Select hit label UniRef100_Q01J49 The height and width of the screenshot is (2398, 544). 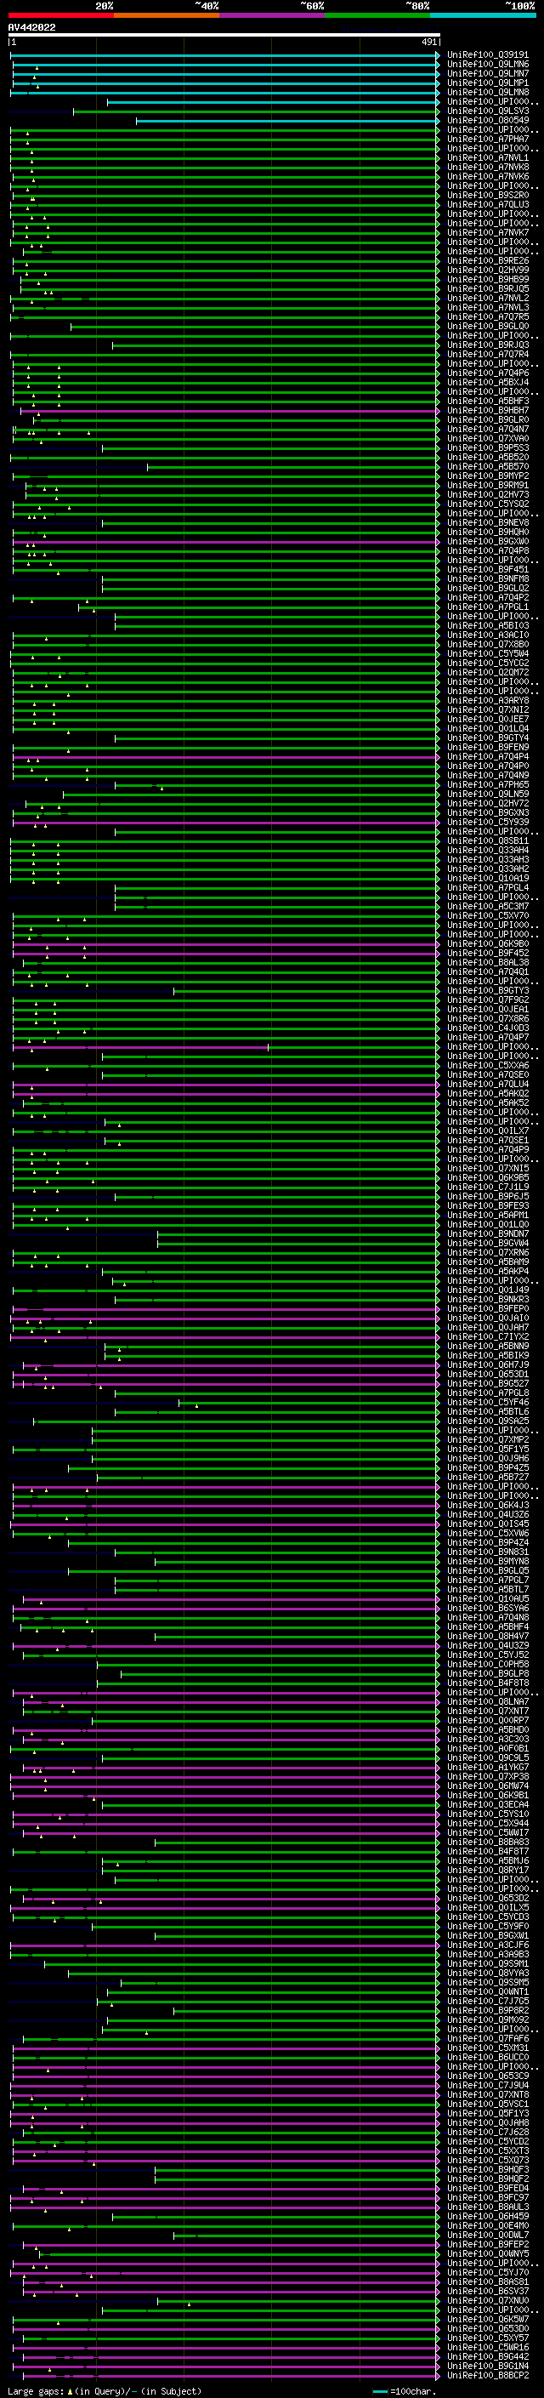point(488,1290)
